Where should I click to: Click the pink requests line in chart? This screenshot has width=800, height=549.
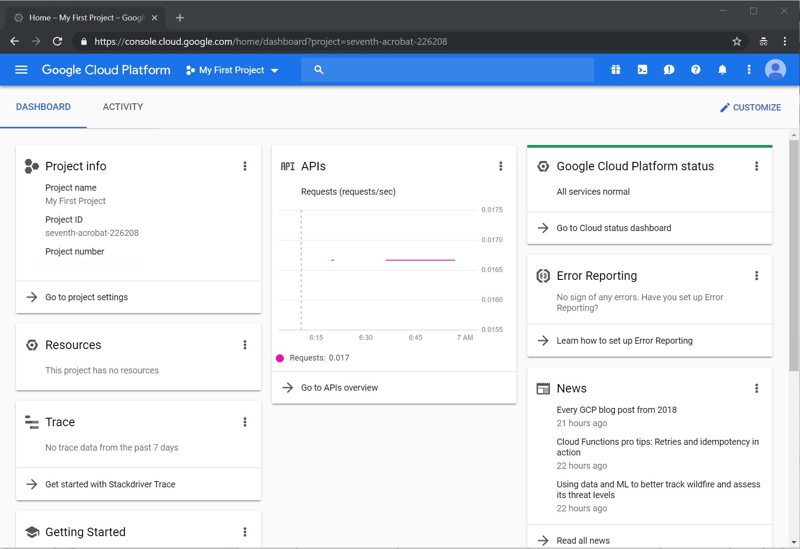pyautogui.click(x=420, y=260)
